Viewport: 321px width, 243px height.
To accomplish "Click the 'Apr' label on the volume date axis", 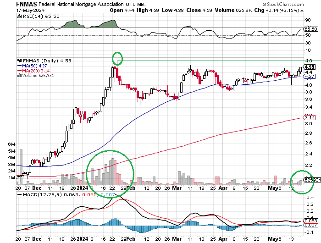I will [223, 188].
